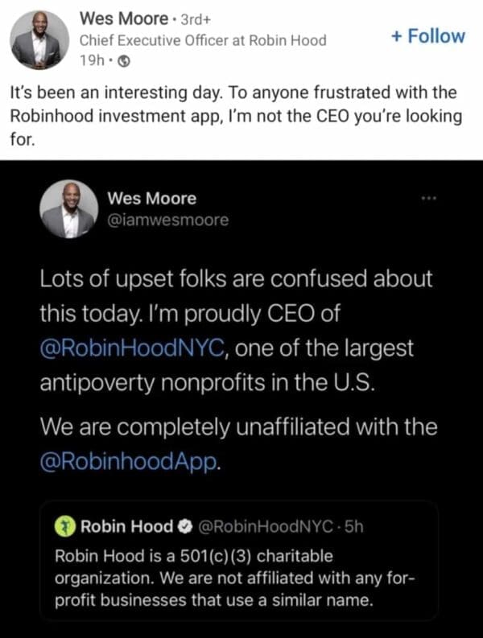Open the three-dot more menu on the tweet

coord(428,198)
